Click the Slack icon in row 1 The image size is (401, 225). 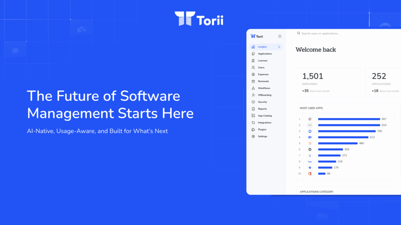coord(310,119)
